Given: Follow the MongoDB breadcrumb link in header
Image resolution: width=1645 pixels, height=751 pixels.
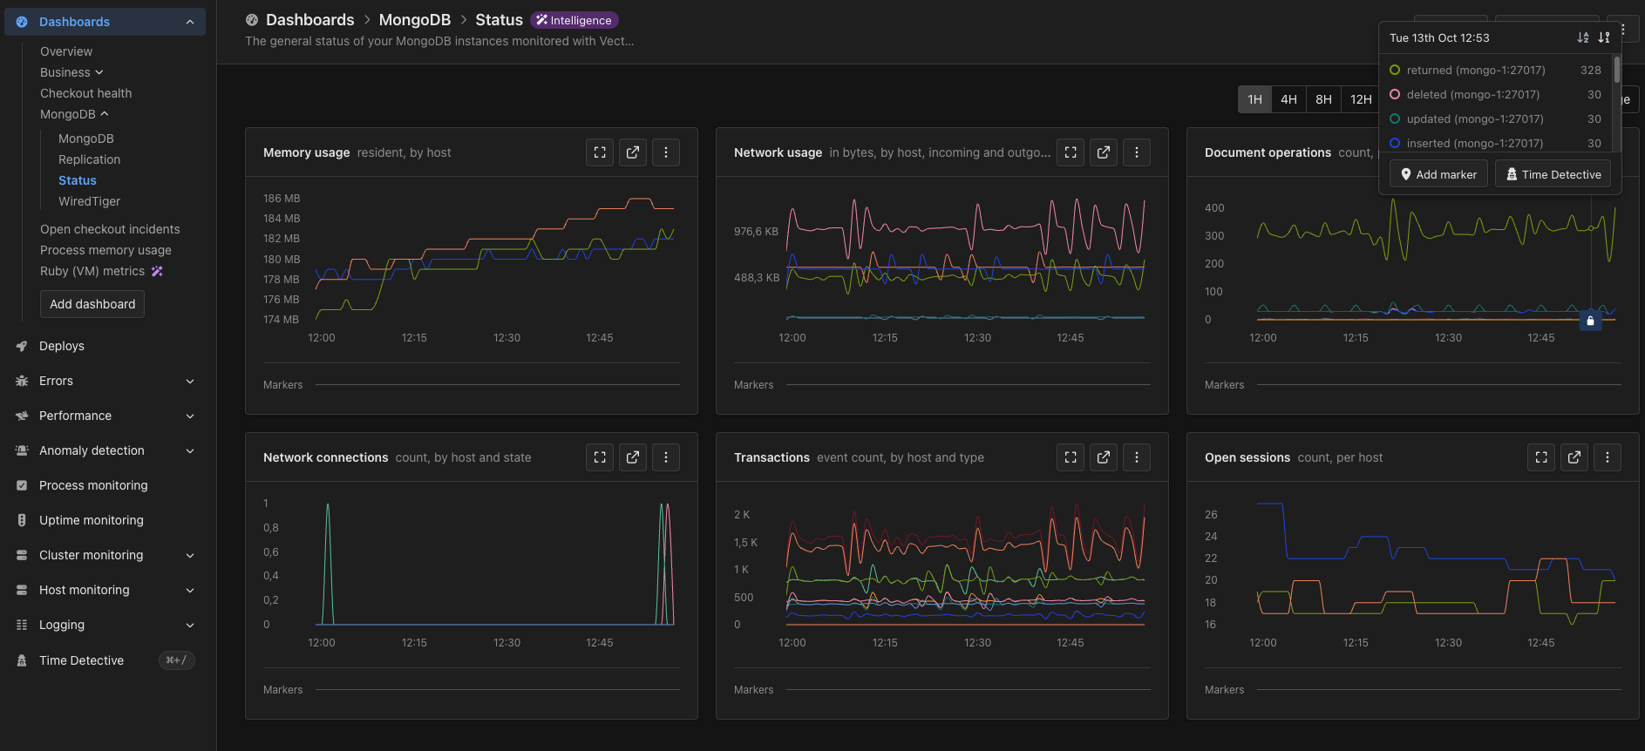Looking at the screenshot, I should tap(415, 20).
